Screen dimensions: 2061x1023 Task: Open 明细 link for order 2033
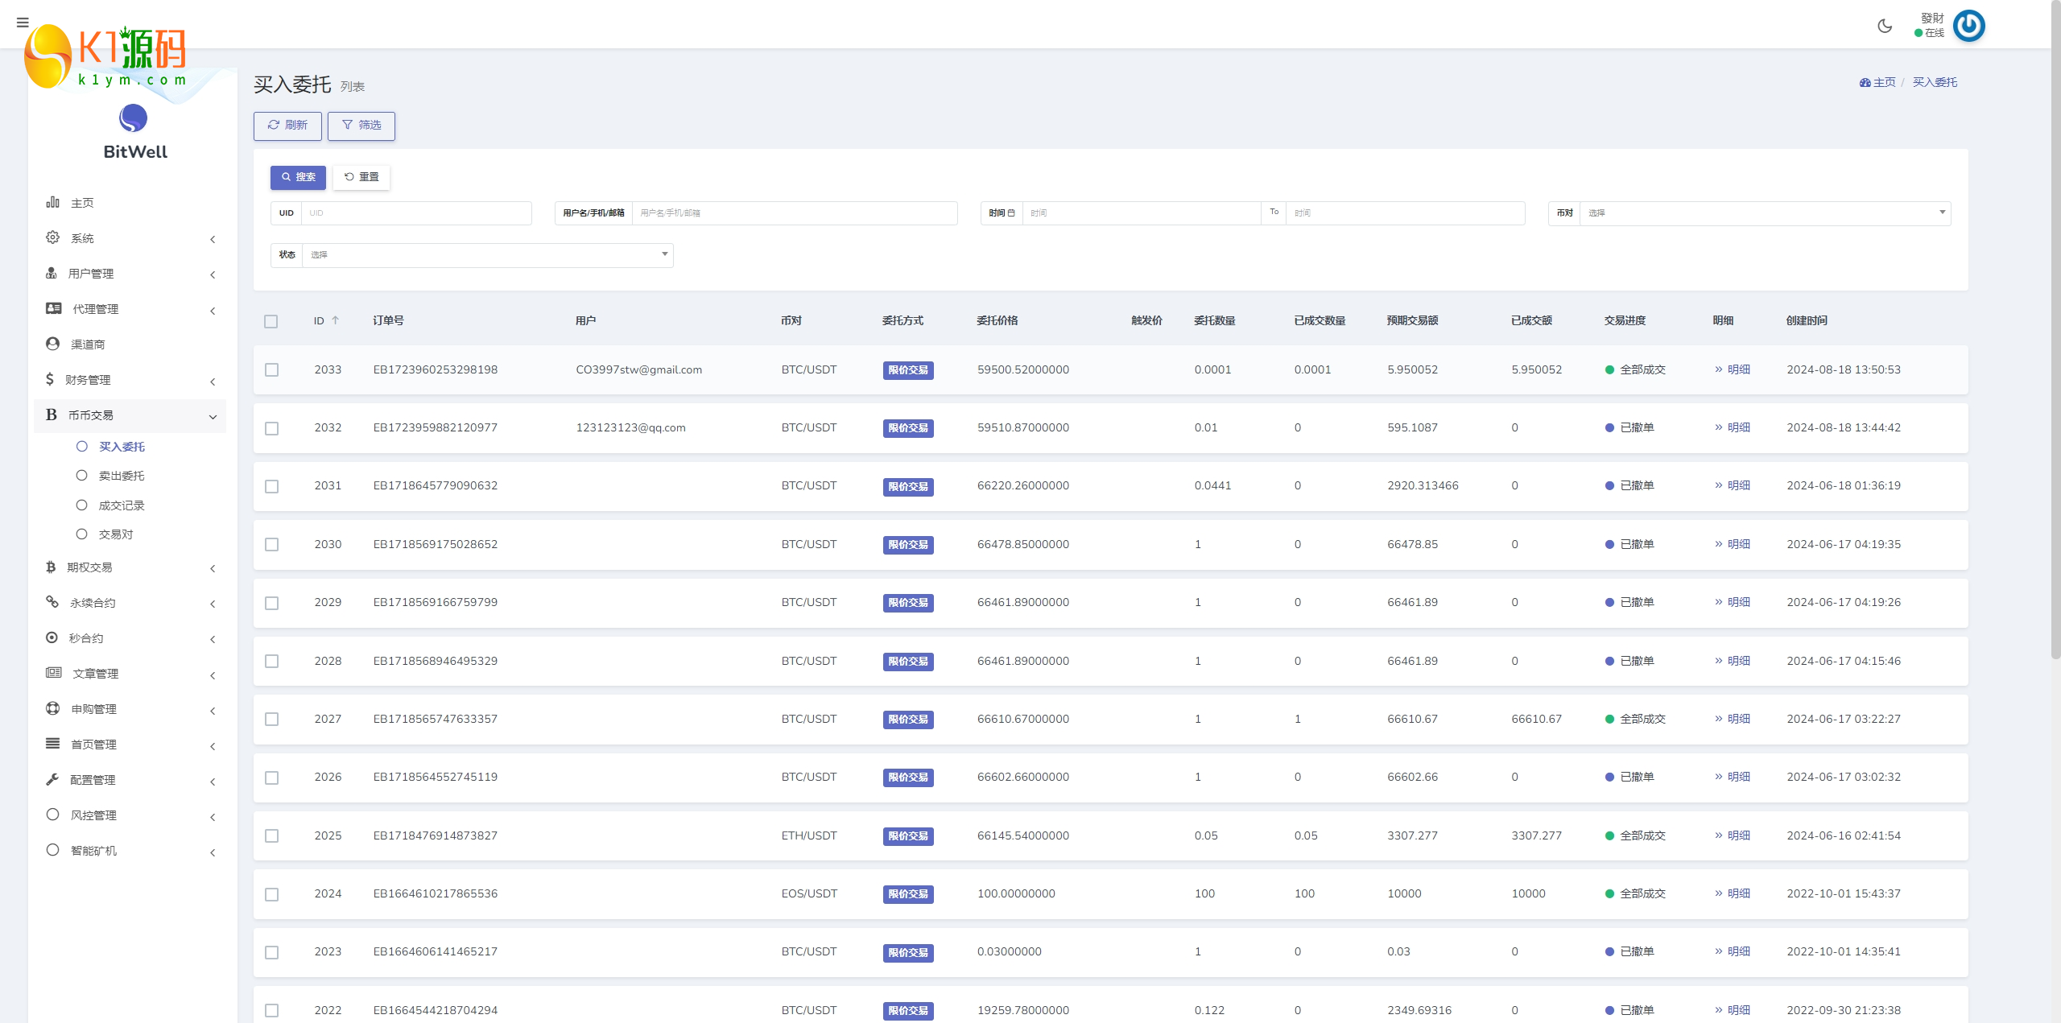(1733, 369)
